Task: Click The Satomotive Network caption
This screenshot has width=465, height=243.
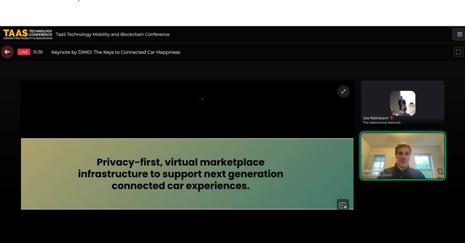Action: coord(382,123)
